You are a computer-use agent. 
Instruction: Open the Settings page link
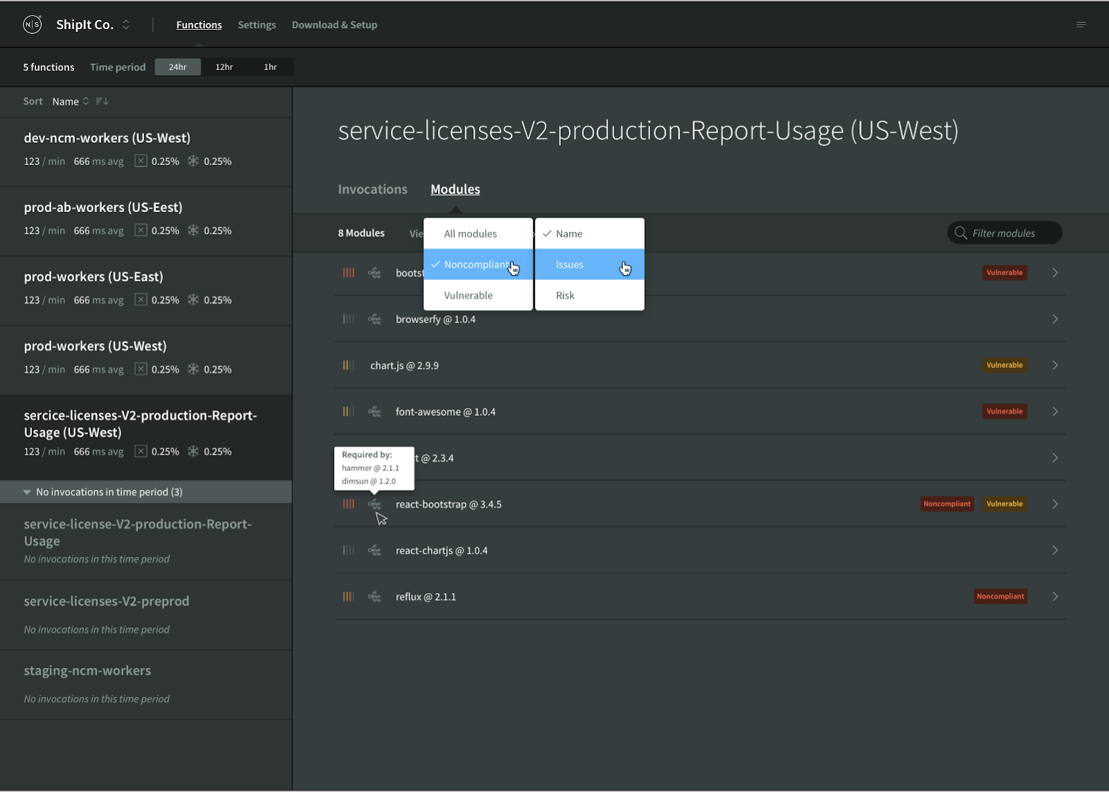(256, 25)
